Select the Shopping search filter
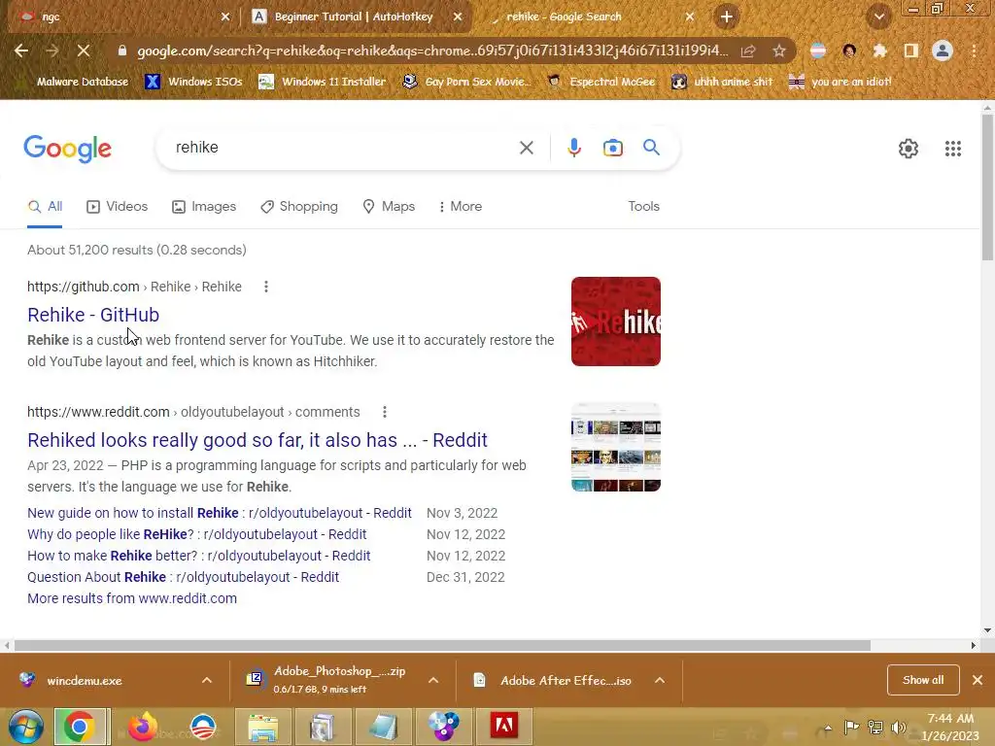This screenshot has width=995, height=746. [299, 206]
